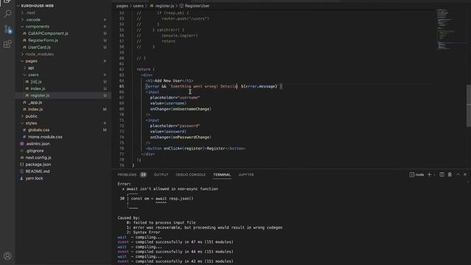Open CallAPIComponent.js file
Image resolution: width=471 pixels, height=265 pixels.
click(x=48, y=33)
